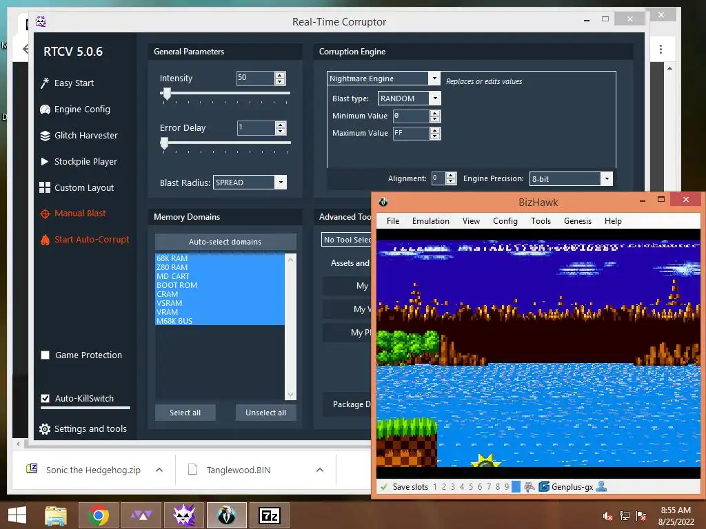The width and height of the screenshot is (706, 529).
Task: Increase Alignment value spinner
Action: [451, 176]
